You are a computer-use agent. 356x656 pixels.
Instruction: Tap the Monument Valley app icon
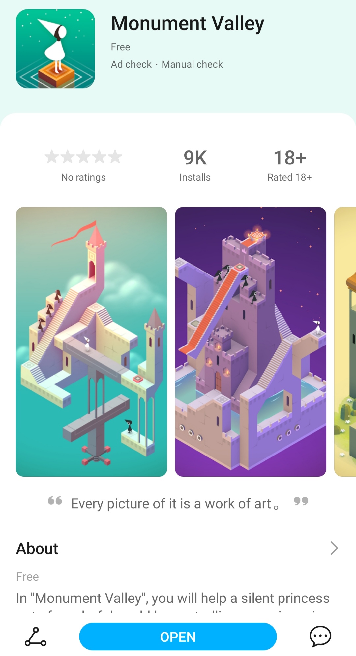55,49
